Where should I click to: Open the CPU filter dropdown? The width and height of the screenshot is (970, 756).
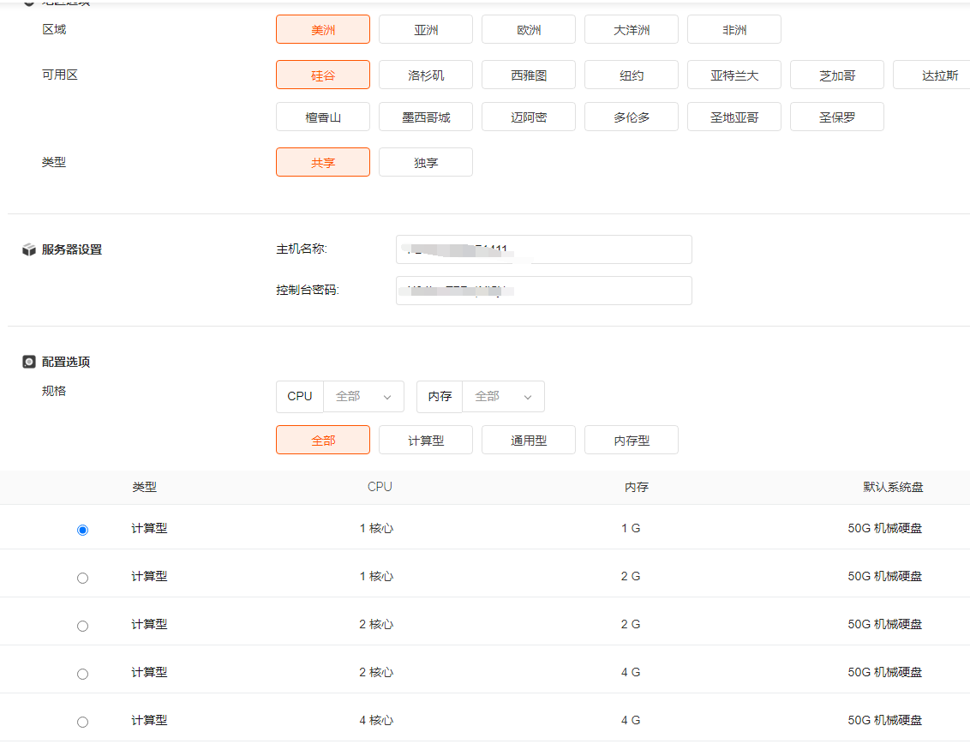pyautogui.click(x=363, y=397)
